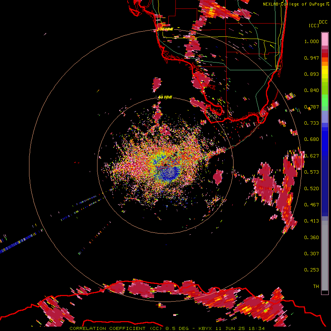The height and width of the screenshot is (331, 331).
Task: Click the 100 NMI range ring label
Action: click(x=165, y=29)
